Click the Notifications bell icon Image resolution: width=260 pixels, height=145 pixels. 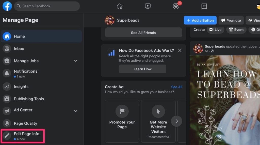(x=7, y=73)
